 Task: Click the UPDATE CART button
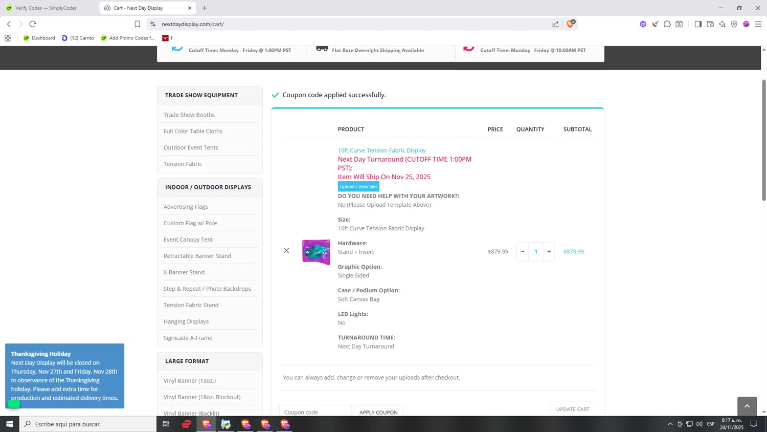coord(573,409)
